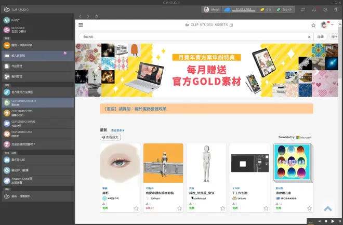Check the GOLD coin balance

[x=266, y=10]
